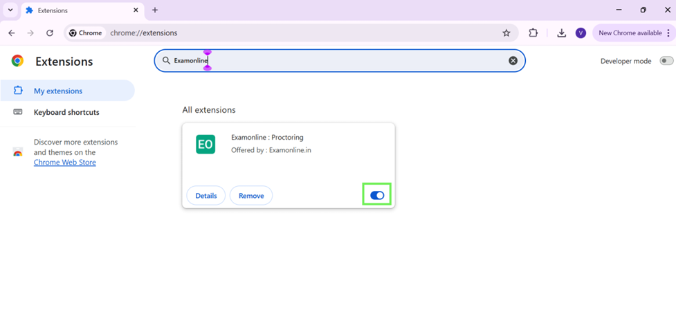The width and height of the screenshot is (676, 321).
Task: Remove the Examonline : Proctoring extension
Action: click(x=251, y=196)
